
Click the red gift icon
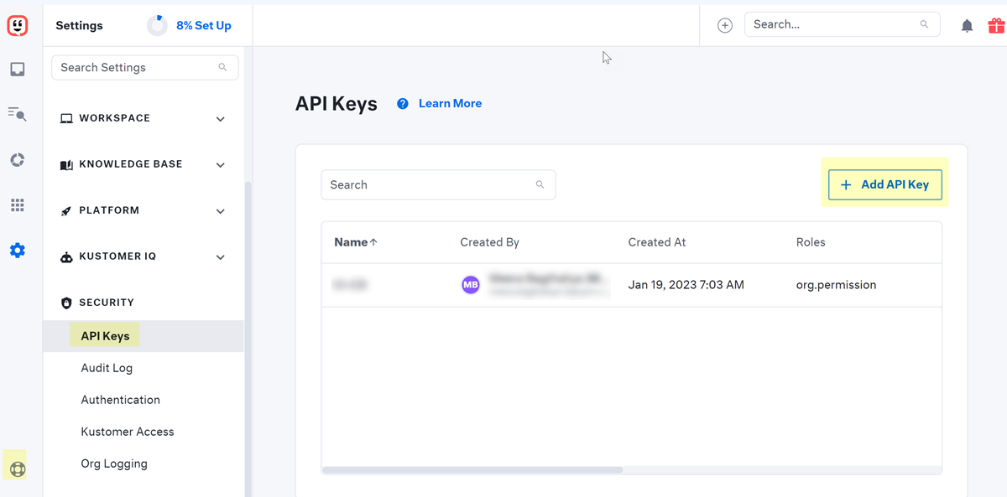tap(996, 26)
